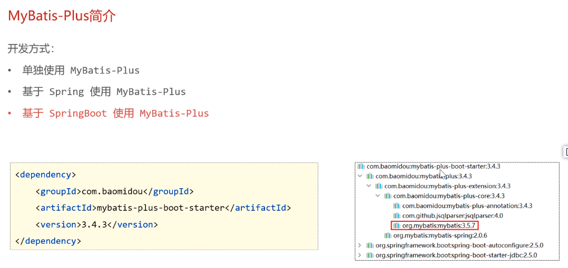Click library icon of mybatis-plus-boot-starter:3.4.3
The width and height of the screenshot is (568, 268).
pos(361,167)
